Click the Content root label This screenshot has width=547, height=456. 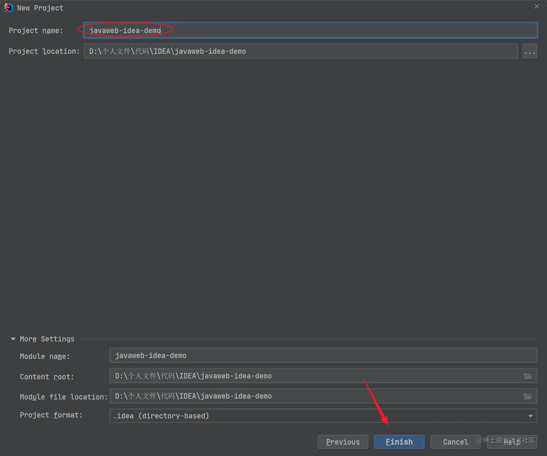click(x=47, y=377)
